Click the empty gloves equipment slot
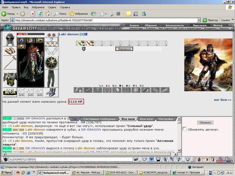 51,51
